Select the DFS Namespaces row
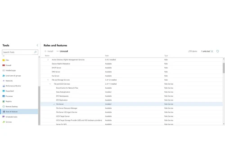This screenshot has width=225, height=168. point(131,96)
